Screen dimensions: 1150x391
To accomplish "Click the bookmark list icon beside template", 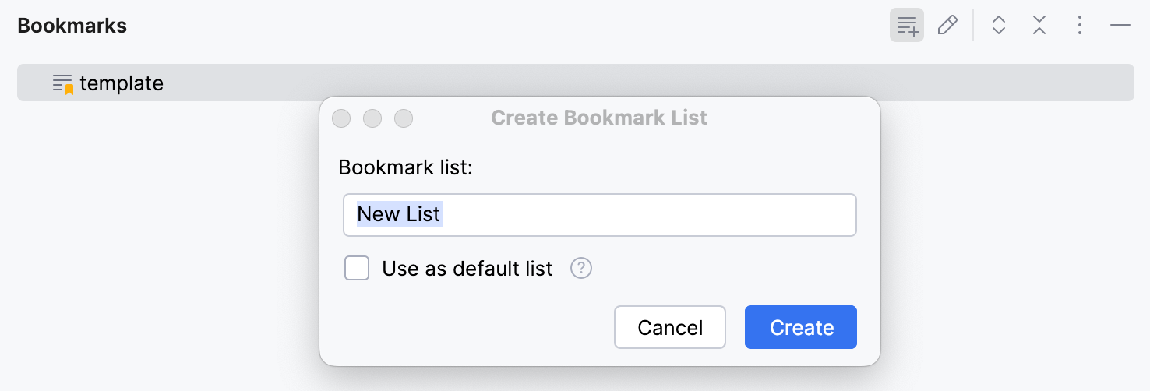I will click(63, 83).
